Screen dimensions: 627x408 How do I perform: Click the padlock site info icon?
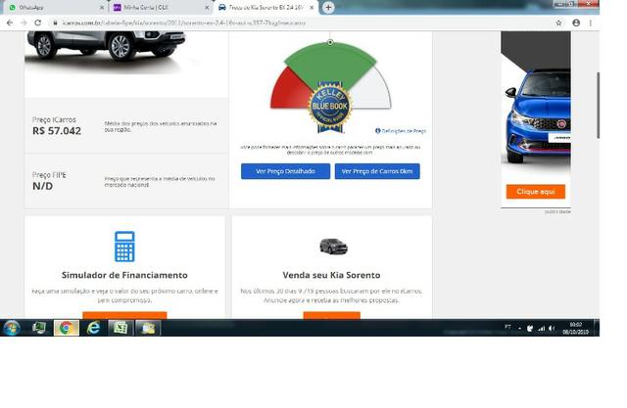pos(56,23)
